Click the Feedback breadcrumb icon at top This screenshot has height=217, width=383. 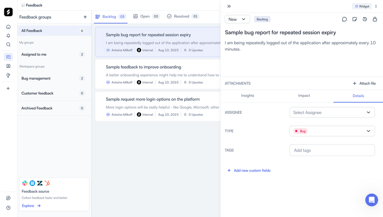tap(23, 5)
